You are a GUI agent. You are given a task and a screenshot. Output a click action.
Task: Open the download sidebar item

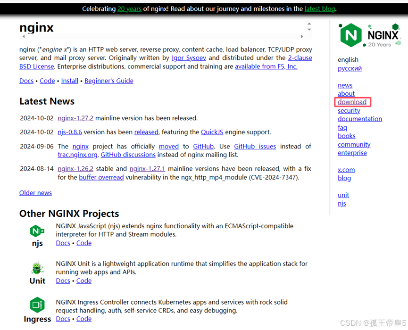352,102
